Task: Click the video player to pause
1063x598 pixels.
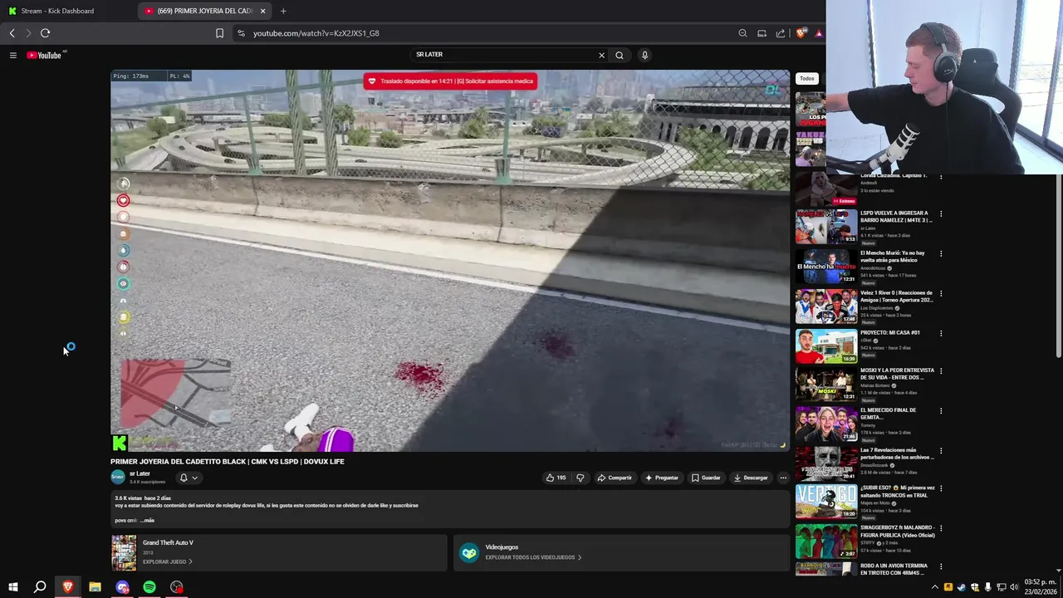Action: (450, 261)
